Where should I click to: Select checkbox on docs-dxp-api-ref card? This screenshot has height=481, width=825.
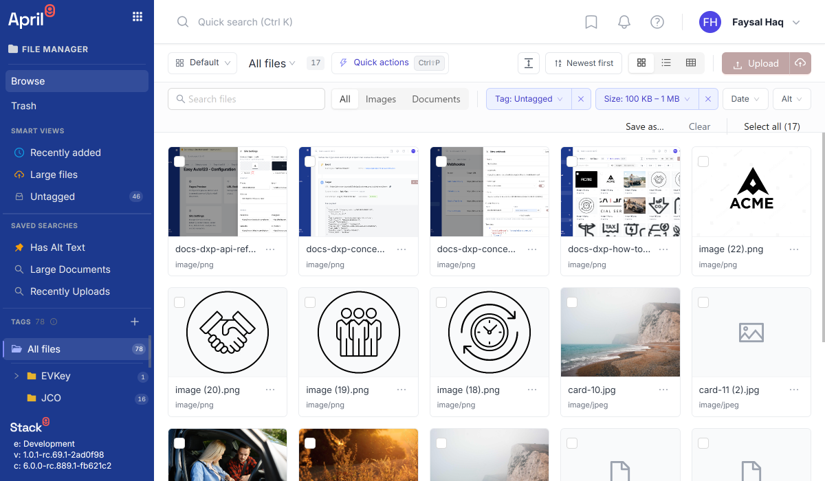pyautogui.click(x=179, y=161)
